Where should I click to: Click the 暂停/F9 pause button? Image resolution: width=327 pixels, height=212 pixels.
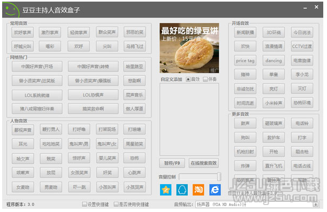tap(172, 163)
